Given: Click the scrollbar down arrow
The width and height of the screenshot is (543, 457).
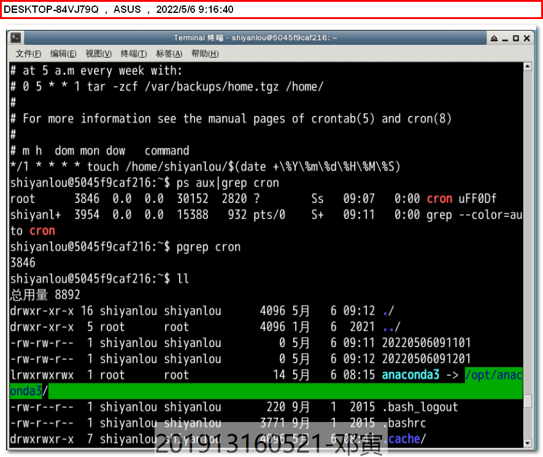Looking at the screenshot, I should tap(528, 444).
